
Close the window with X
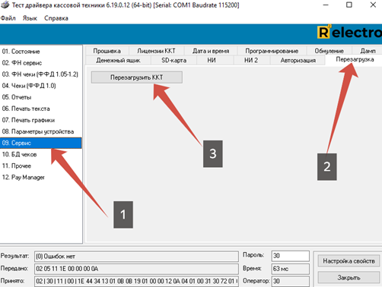click(373, 5)
